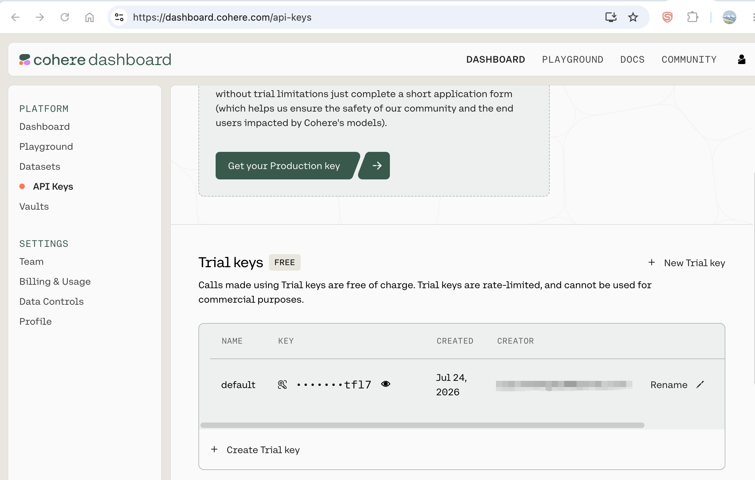Click the KEY column header
The height and width of the screenshot is (480, 755).
coord(286,341)
